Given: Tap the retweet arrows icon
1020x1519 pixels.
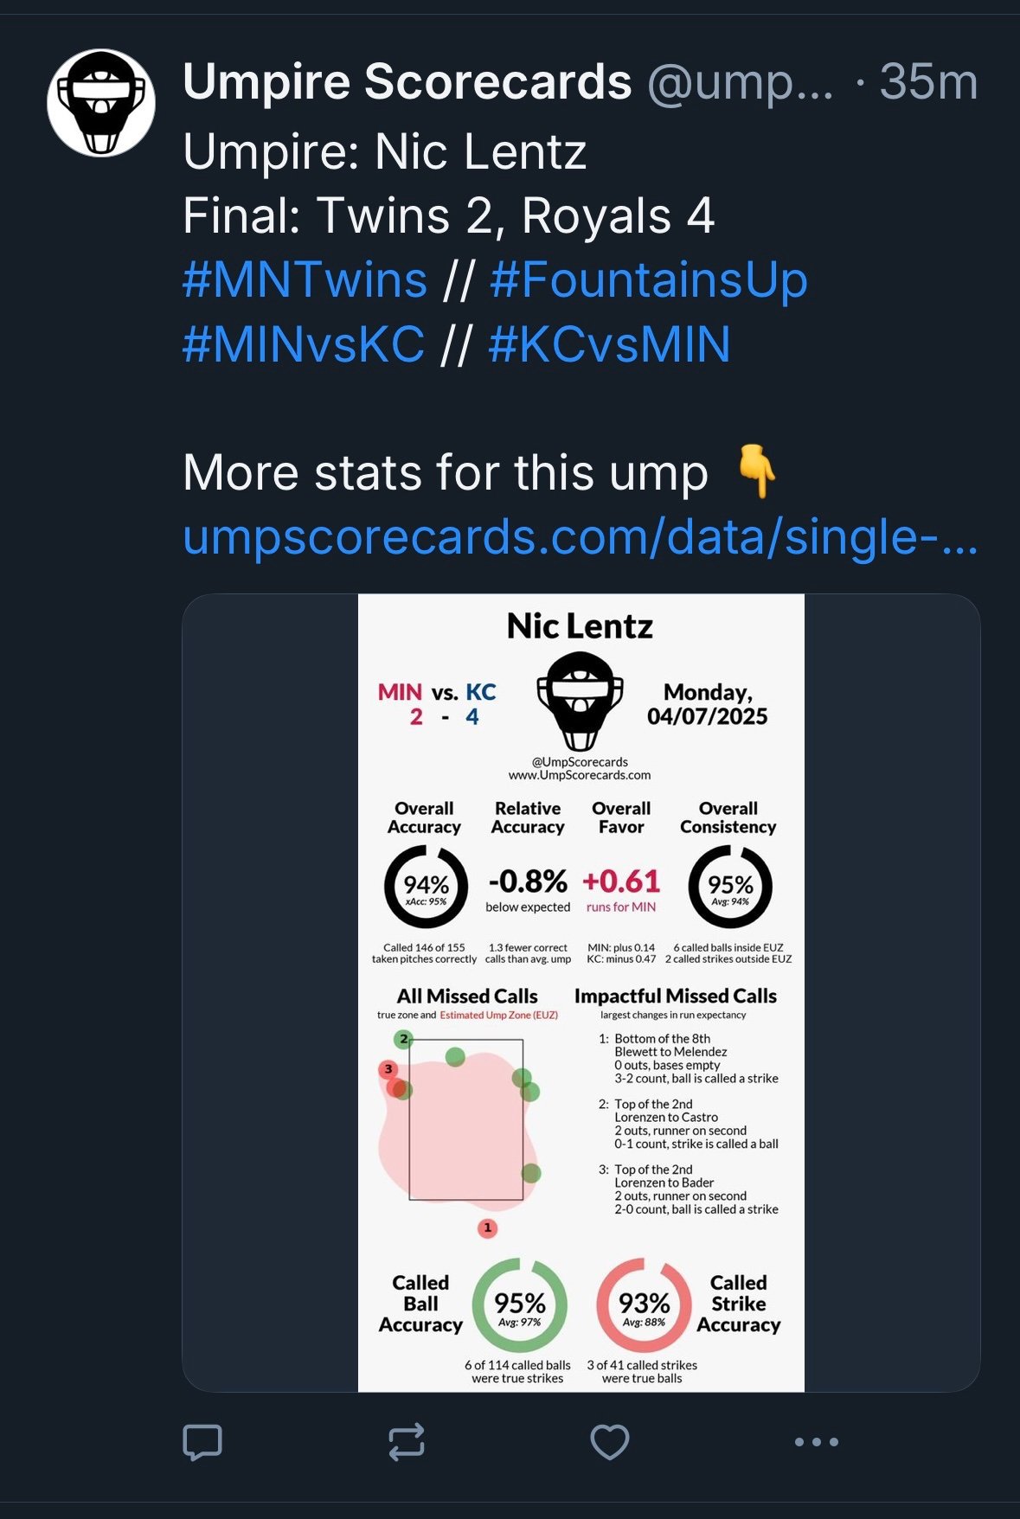Looking at the screenshot, I should pyautogui.click(x=406, y=1442).
